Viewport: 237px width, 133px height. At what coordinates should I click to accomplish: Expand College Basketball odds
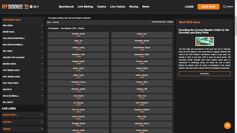(23, 38)
